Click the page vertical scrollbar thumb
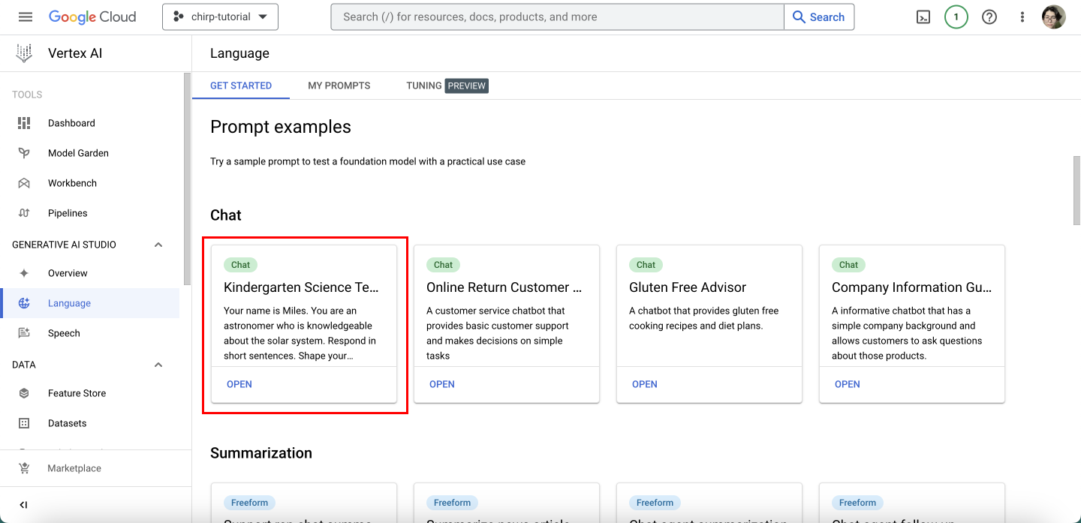1081x523 pixels. 1076,190
